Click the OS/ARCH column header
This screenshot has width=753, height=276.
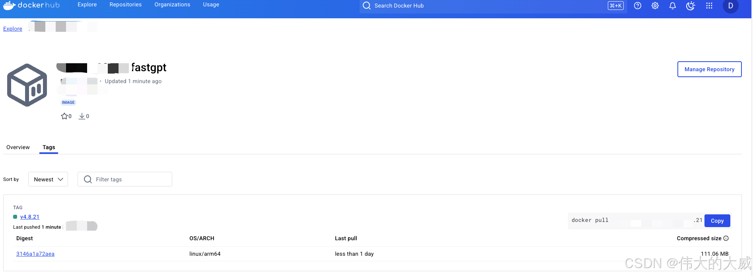point(202,238)
